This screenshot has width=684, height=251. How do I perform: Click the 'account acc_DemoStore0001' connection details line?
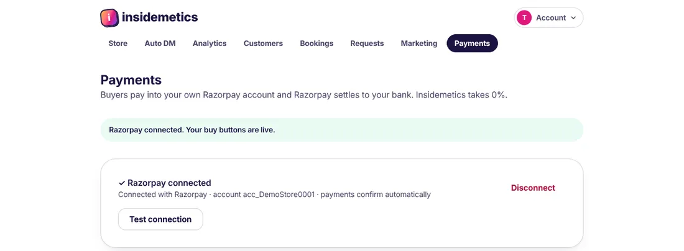[x=274, y=194]
